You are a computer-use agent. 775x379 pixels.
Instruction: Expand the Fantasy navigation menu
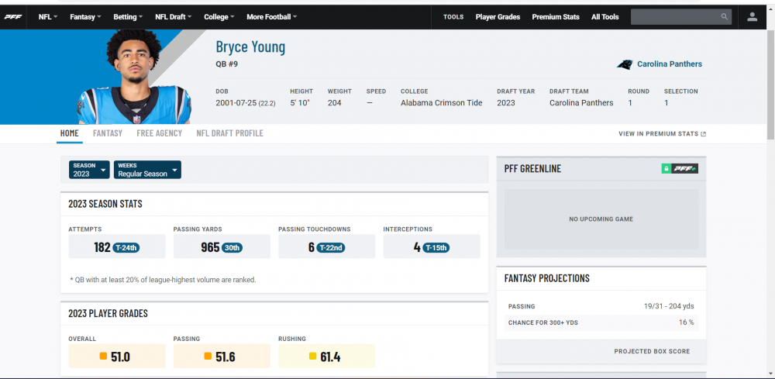[85, 16]
